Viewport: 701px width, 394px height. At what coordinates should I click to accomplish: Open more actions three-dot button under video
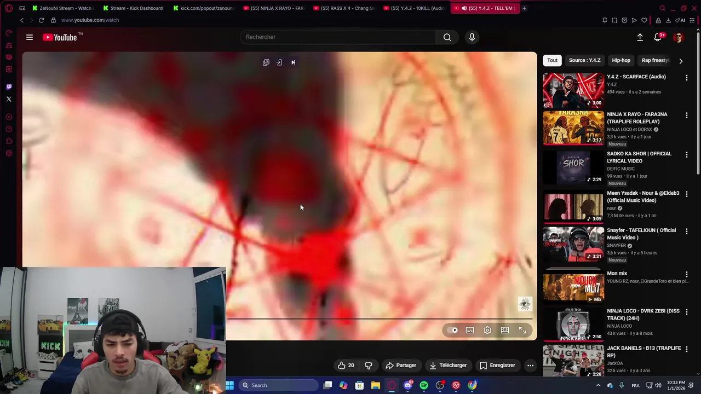pyautogui.click(x=530, y=365)
